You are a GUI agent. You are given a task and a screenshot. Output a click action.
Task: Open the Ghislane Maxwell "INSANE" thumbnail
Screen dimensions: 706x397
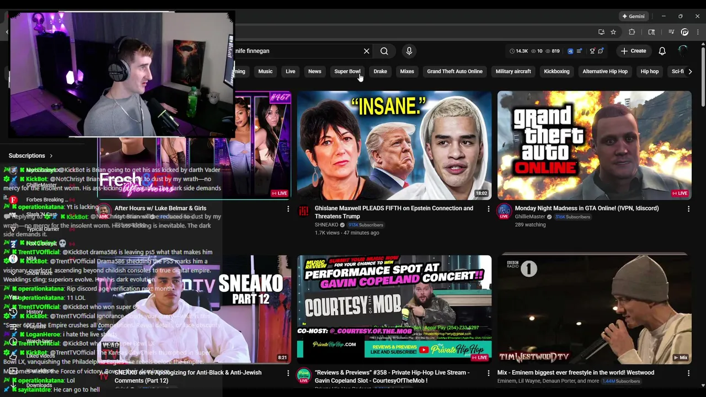[394, 146]
